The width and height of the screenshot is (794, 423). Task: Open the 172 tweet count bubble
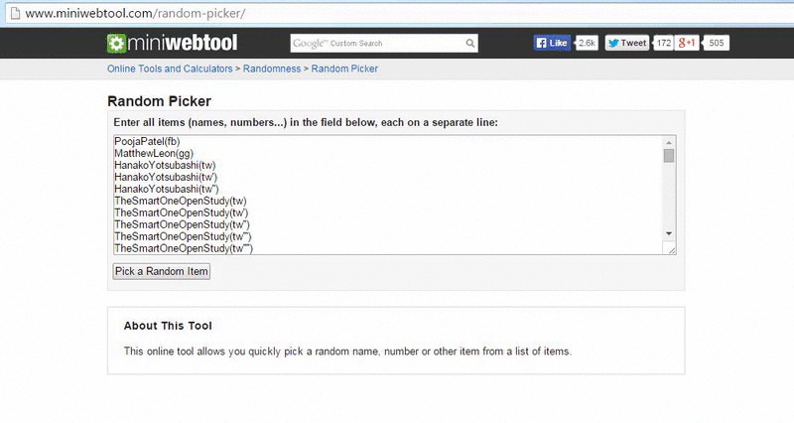pos(663,43)
